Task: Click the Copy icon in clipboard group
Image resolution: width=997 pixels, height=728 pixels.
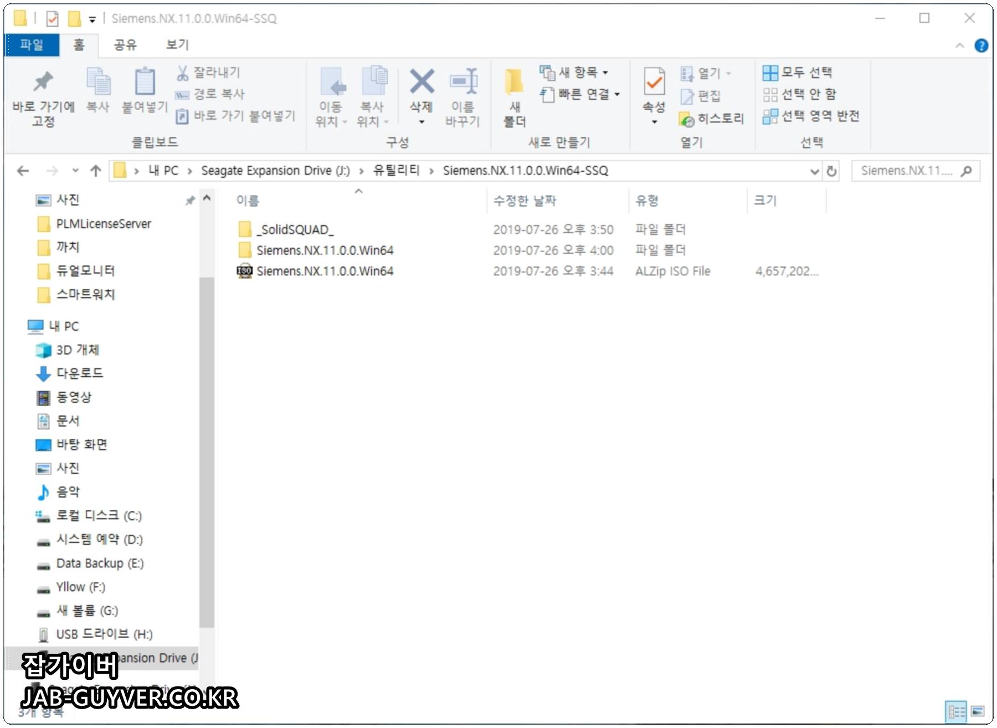Action: pyautogui.click(x=99, y=81)
